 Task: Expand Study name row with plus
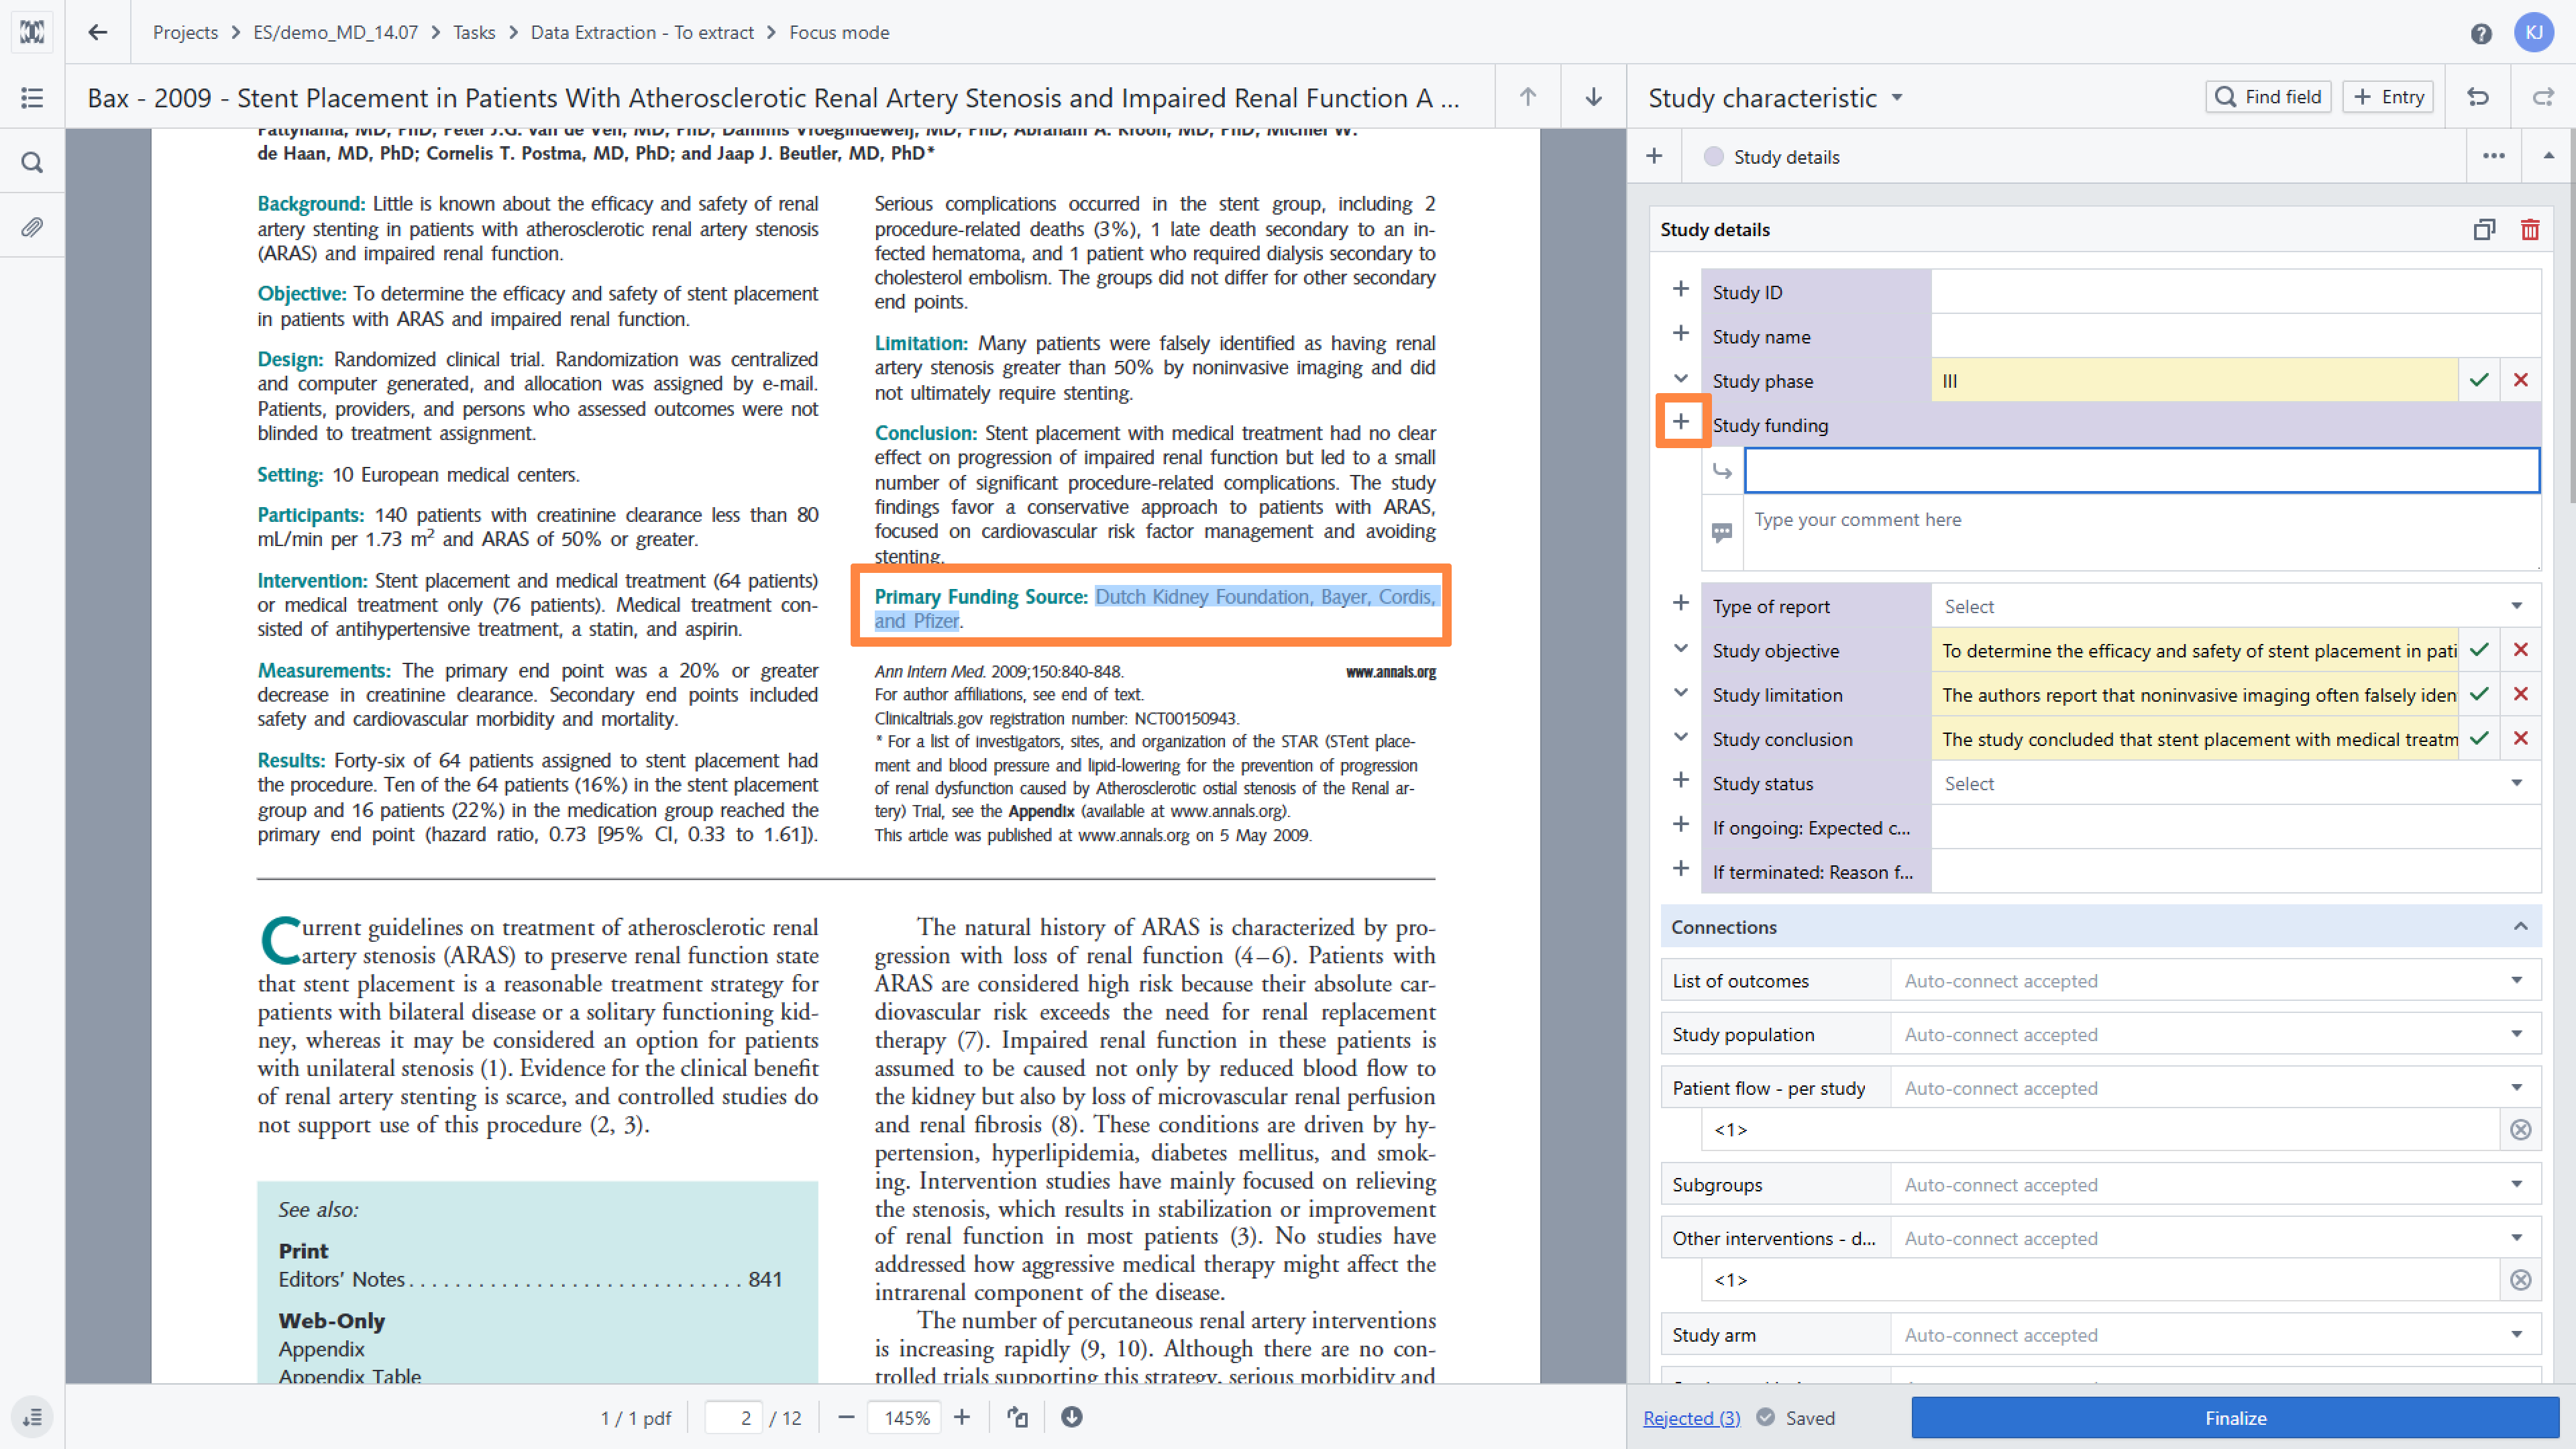[1681, 334]
